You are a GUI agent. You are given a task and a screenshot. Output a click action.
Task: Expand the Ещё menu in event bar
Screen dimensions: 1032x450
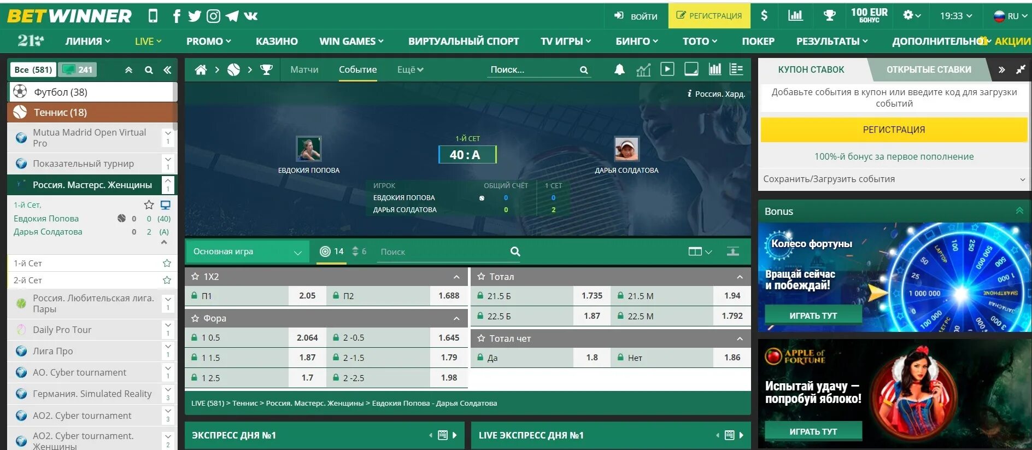pos(410,69)
